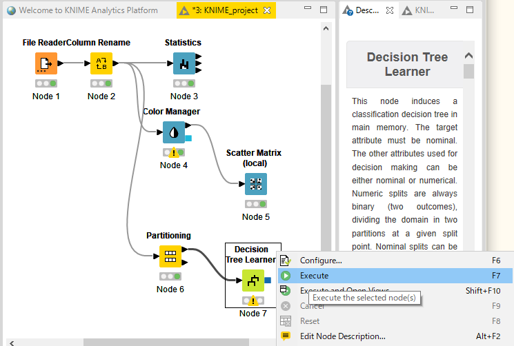
Task: Click the green Execute play icon
Action: (x=286, y=276)
